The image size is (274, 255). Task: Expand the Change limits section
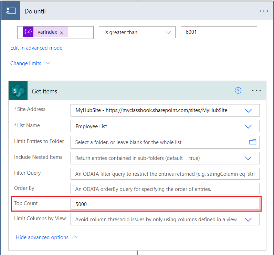pos(30,63)
